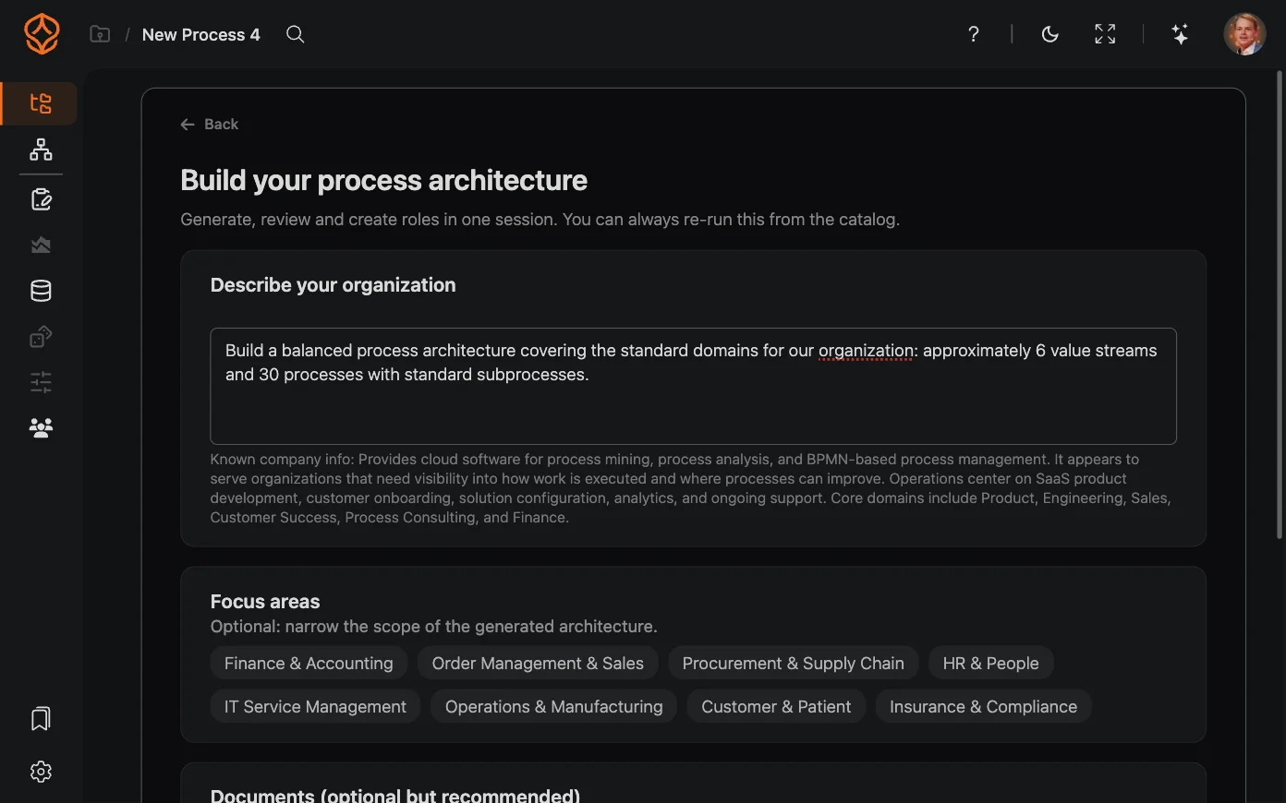The height and width of the screenshot is (803, 1286).
Task: Open user profile avatar
Action: point(1244,34)
